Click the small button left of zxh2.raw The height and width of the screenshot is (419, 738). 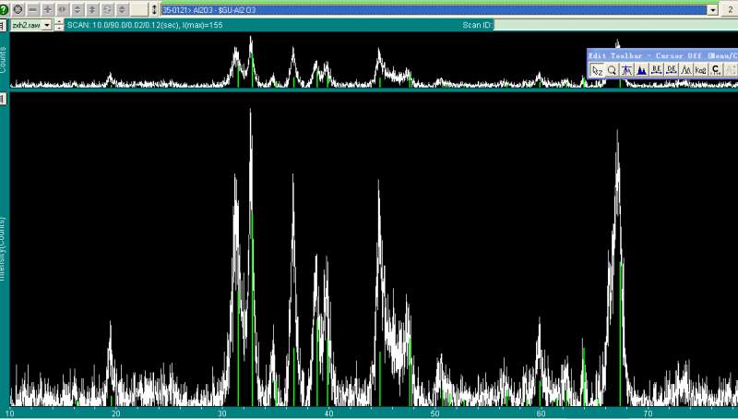3,26
